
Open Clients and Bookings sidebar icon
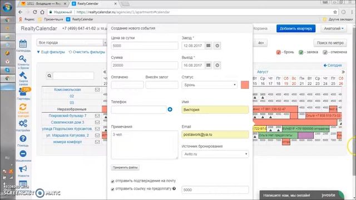pos(23,62)
